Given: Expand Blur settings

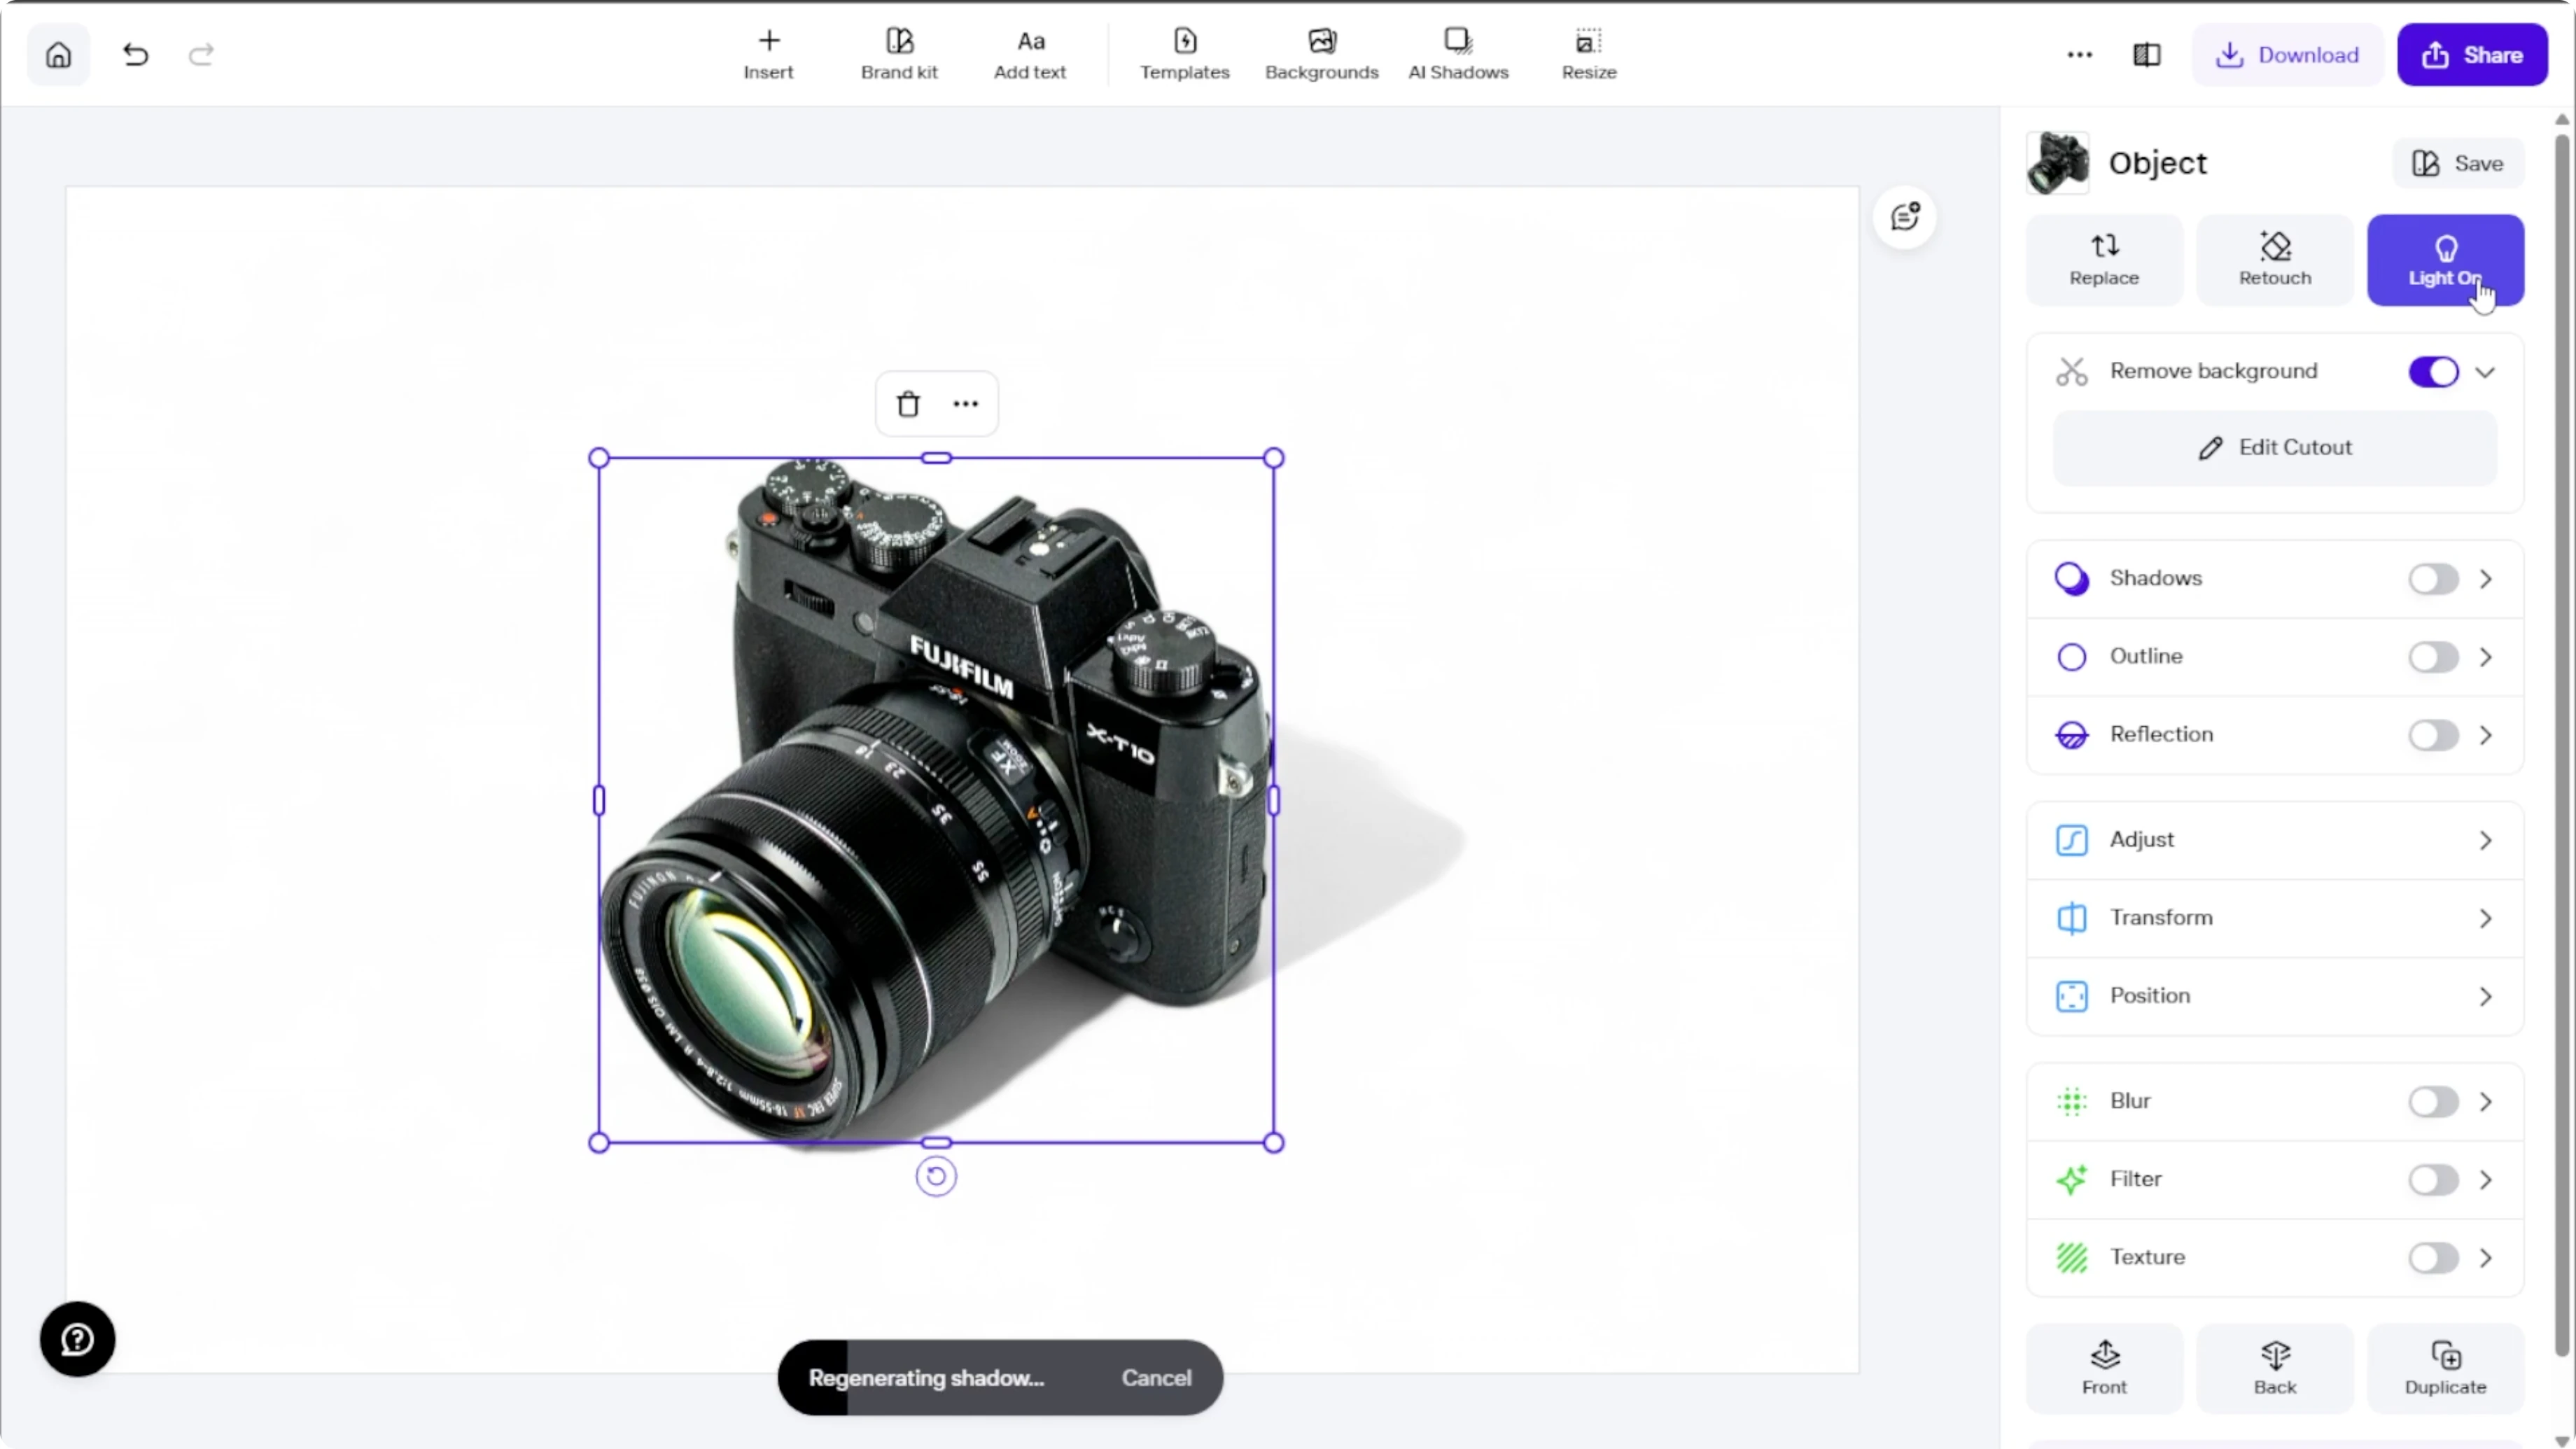Looking at the screenshot, I should pos(2486,1101).
